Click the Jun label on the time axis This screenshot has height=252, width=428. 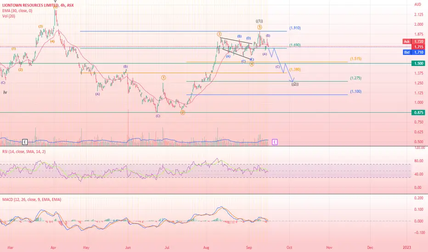point(128,247)
